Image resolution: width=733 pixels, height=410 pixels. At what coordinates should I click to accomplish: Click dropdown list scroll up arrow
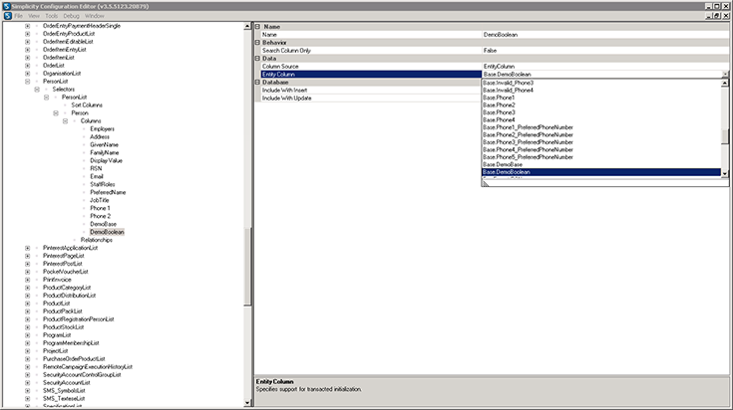coord(725,83)
